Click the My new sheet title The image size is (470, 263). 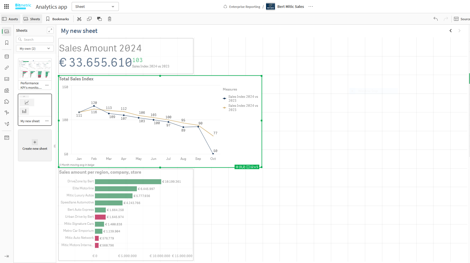click(79, 31)
